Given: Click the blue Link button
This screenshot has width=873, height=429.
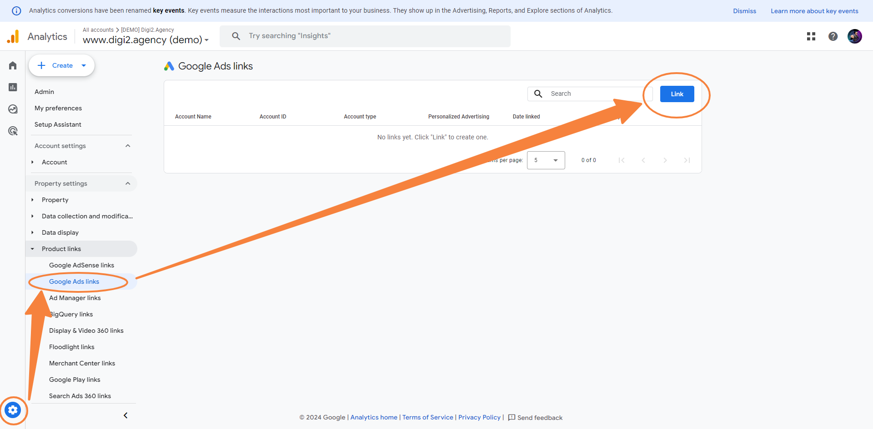Looking at the screenshot, I should tap(677, 94).
